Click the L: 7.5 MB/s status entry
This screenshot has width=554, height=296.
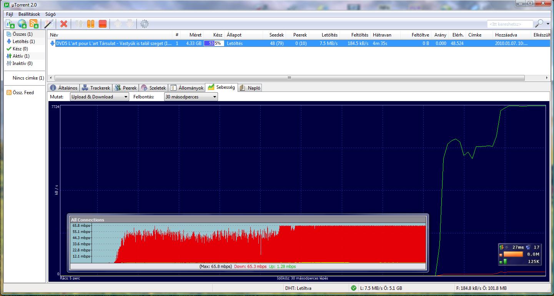tap(381, 288)
